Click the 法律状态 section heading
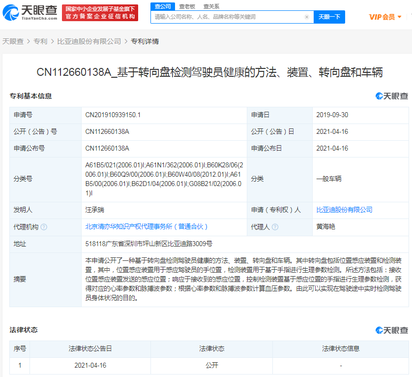 24,330
